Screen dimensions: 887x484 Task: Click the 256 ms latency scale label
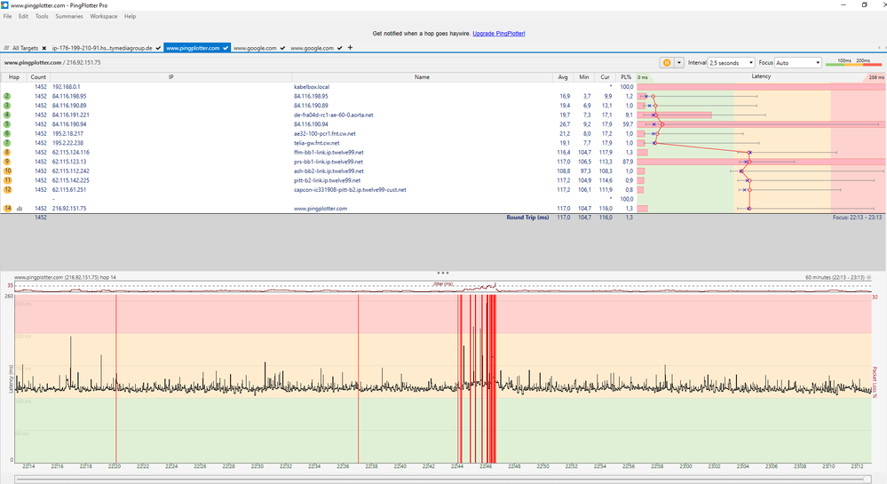[x=876, y=77]
